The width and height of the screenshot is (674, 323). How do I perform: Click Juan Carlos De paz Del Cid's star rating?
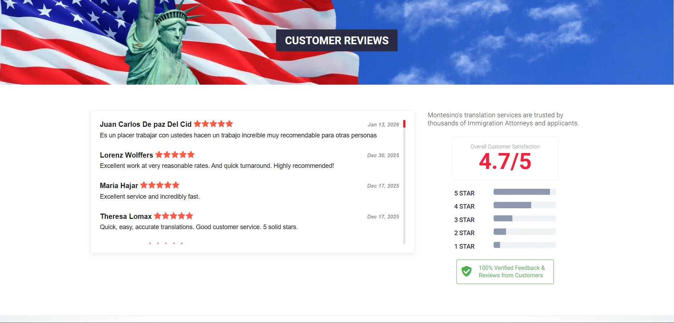213,124
